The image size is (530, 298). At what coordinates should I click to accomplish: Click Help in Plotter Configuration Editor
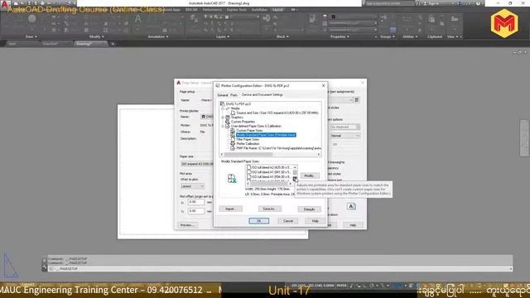315,221
